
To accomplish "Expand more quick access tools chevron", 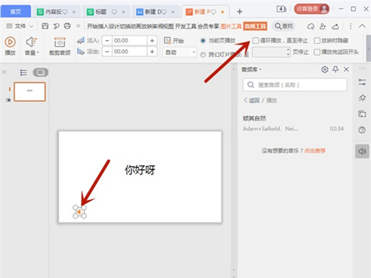I will tap(78, 26).
